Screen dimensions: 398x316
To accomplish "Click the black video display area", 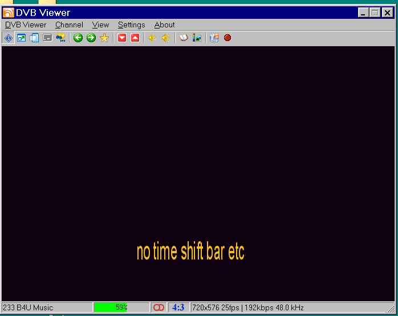I will pyautogui.click(x=198, y=173).
